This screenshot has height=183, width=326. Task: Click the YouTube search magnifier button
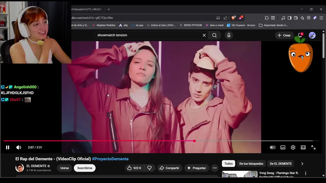(x=214, y=35)
